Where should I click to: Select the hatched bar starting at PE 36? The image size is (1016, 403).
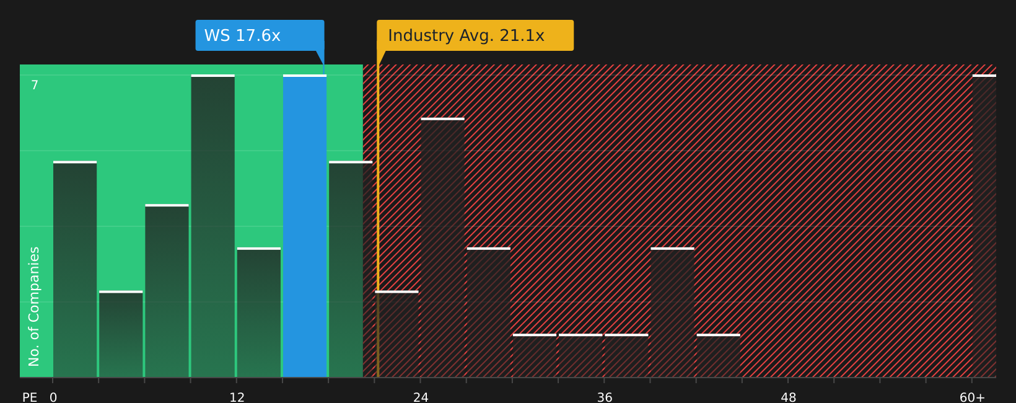pos(626,356)
